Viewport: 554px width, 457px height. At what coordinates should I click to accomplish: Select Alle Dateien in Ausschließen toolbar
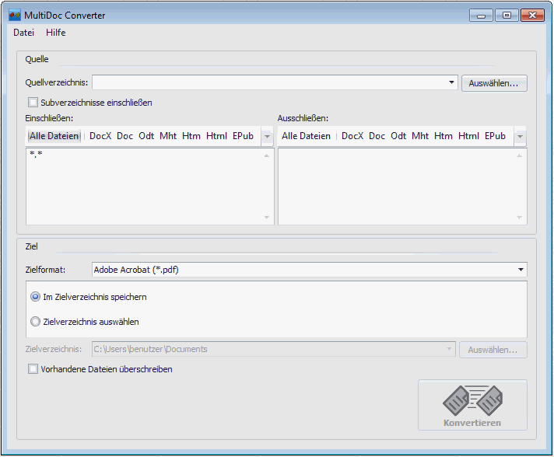[306, 136]
